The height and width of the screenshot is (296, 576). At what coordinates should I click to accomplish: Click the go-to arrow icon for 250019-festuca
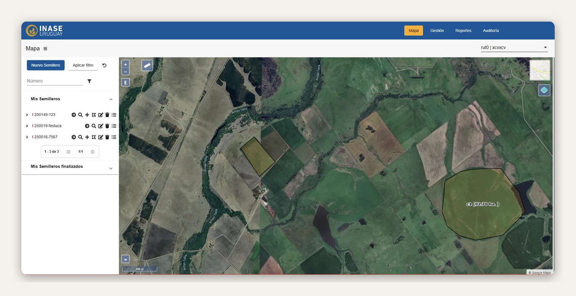87,126
